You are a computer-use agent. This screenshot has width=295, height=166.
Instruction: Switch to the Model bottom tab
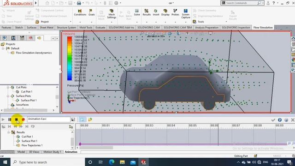[x=21, y=152]
